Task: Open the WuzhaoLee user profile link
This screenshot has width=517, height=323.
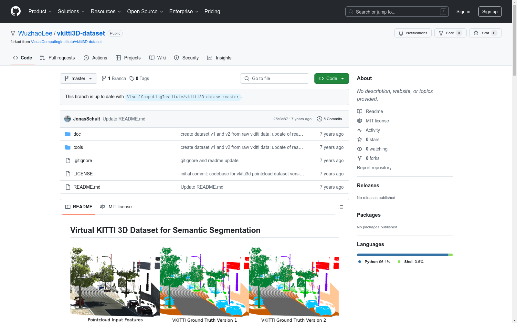Action: coord(35,33)
